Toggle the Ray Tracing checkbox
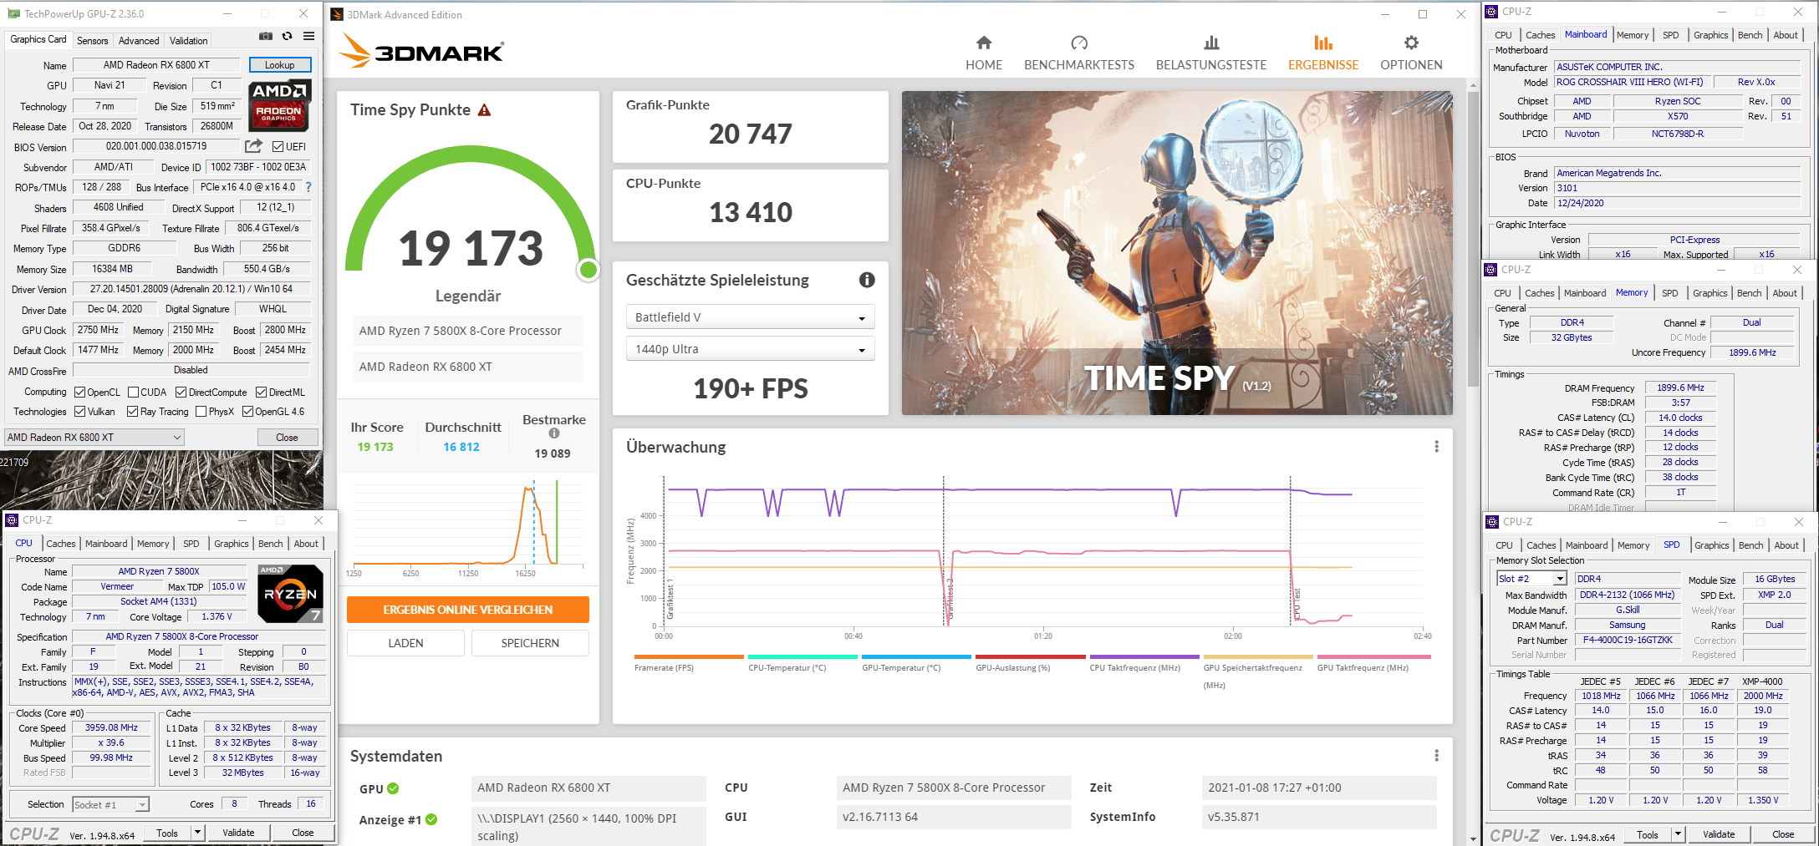The width and height of the screenshot is (1819, 846). tap(133, 412)
